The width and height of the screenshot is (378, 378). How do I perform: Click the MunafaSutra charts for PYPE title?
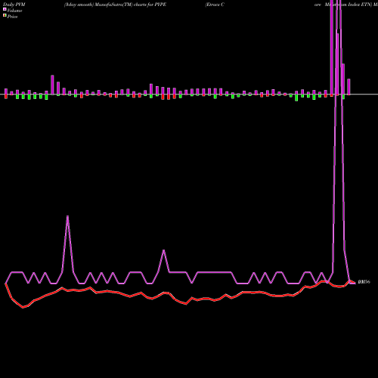pyautogui.click(x=115, y=5)
